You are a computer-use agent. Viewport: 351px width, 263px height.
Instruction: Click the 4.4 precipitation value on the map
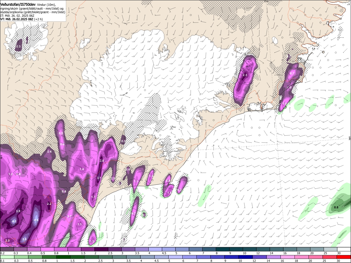tap(36, 220)
